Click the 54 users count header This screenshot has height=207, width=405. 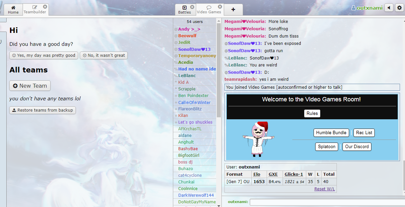[x=195, y=22]
